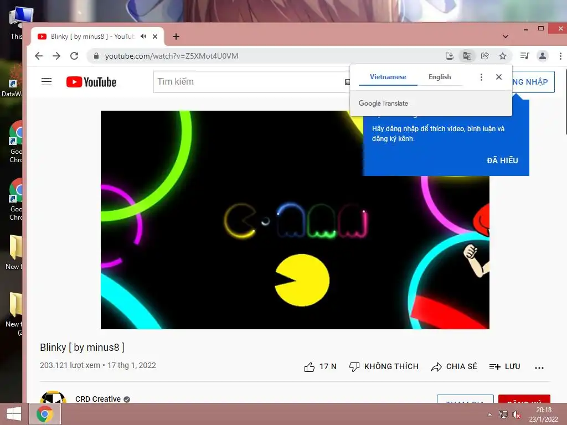
Task: Click the share page icon in the address bar
Action: coord(485,56)
